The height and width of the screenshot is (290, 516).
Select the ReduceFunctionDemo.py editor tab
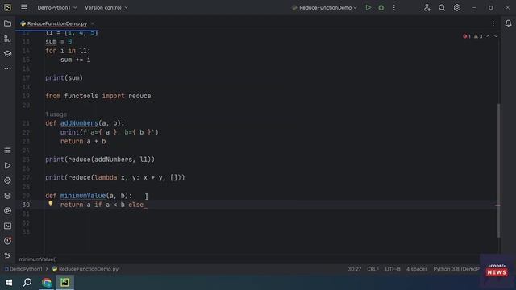(57, 23)
